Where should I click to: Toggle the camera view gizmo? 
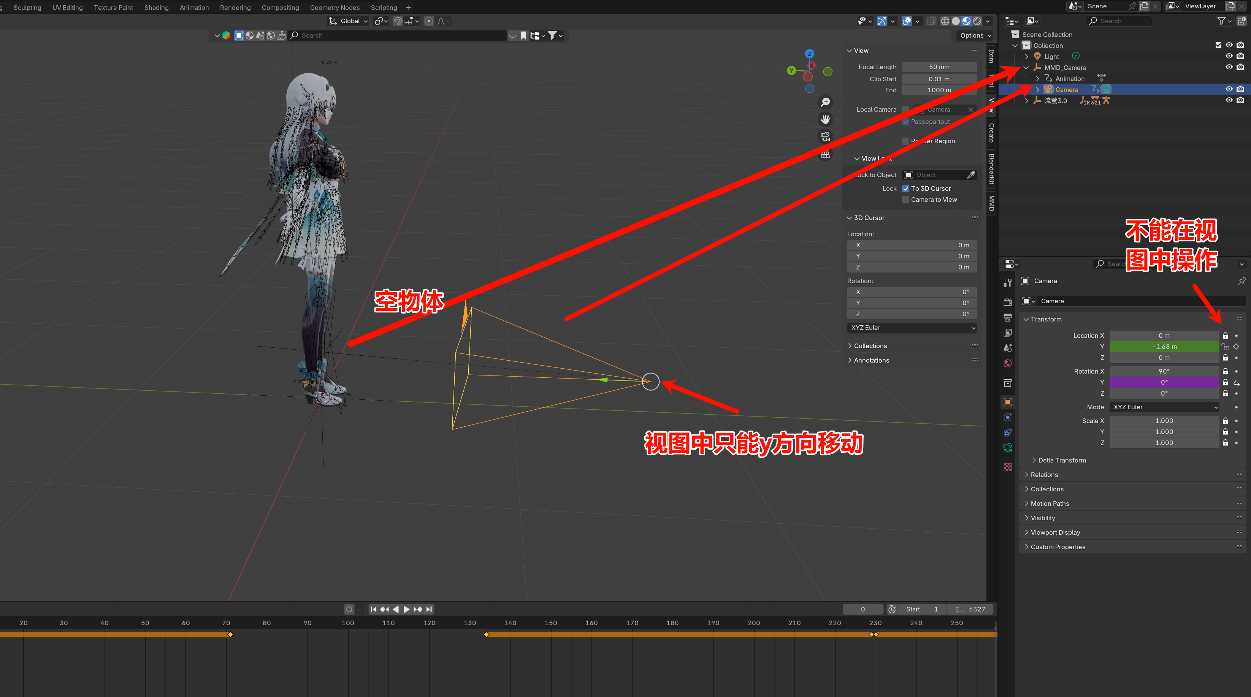tap(825, 137)
